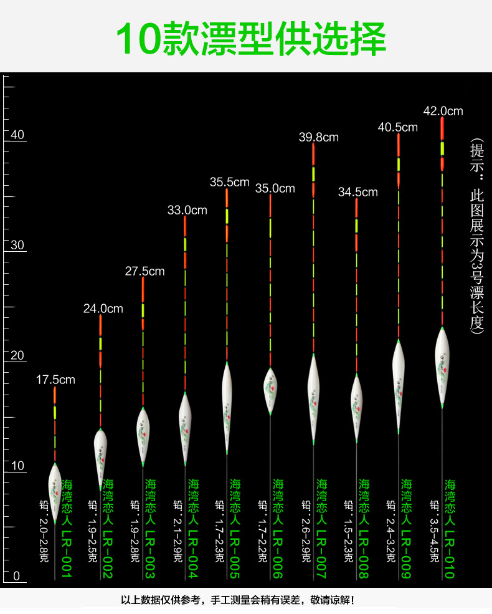This screenshot has height=614, width=492.
Task: Select the "海湾恋人 LR-004" model label
Action: pyautogui.click(x=193, y=529)
